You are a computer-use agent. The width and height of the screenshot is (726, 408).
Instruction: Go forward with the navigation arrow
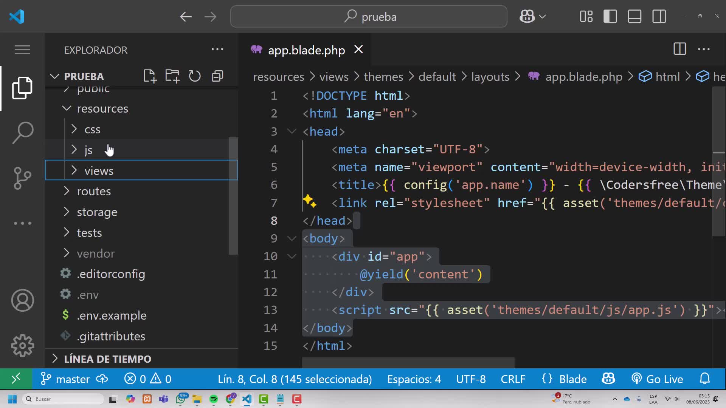click(210, 17)
